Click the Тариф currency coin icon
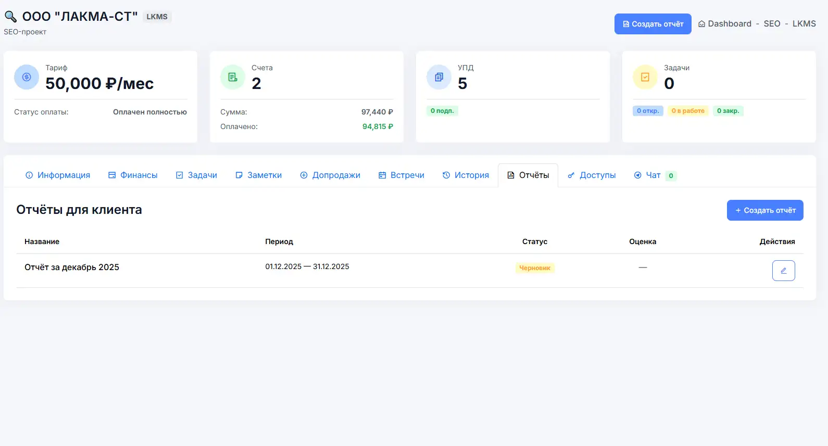The height and width of the screenshot is (446, 828). pos(27,77)
